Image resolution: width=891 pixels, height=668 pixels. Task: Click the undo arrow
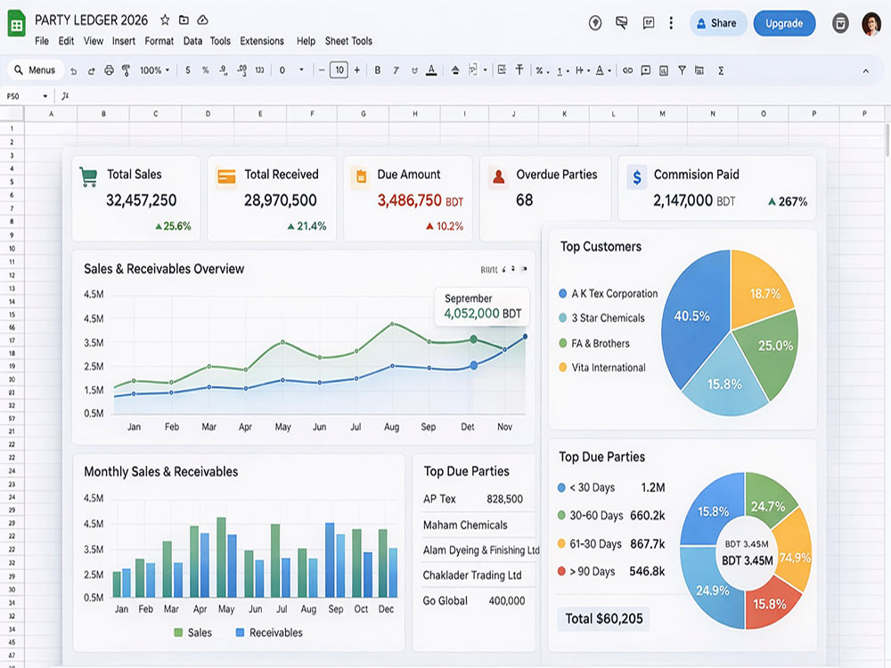click(73, 70)
